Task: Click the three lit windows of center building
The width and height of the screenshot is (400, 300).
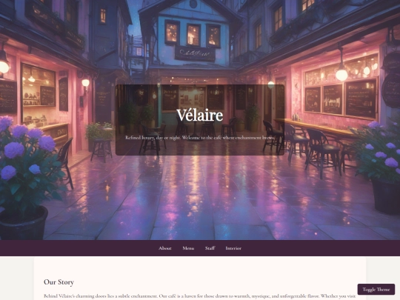Action: (193, 34)
